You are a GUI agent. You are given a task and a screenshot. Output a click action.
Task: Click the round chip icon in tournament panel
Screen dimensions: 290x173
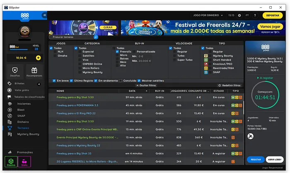pos(250,136)
